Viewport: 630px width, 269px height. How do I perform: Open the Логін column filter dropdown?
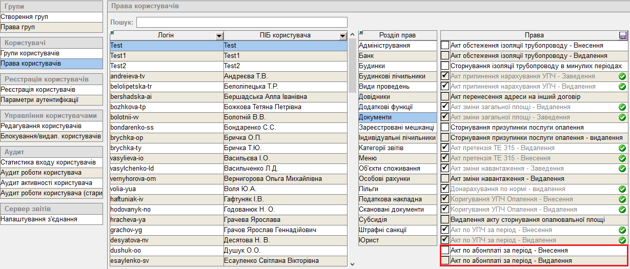(219, 36)
